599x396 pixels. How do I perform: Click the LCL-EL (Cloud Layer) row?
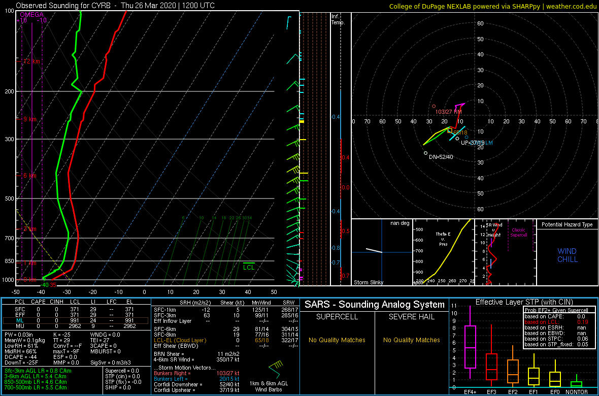pos(225,340)
